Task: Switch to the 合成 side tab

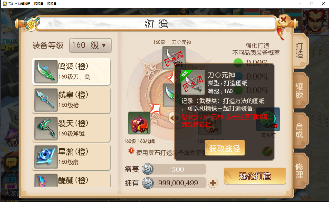Action: coord(299,131)
